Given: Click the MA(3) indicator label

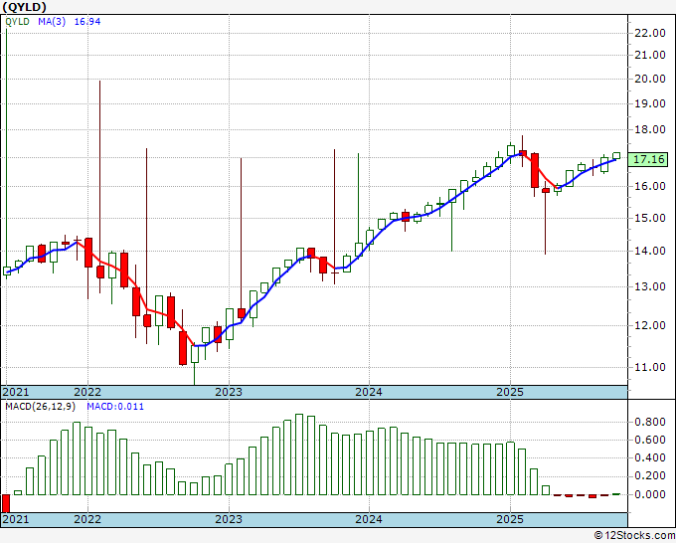Looking at the screenshot, I should click(52, 22).
